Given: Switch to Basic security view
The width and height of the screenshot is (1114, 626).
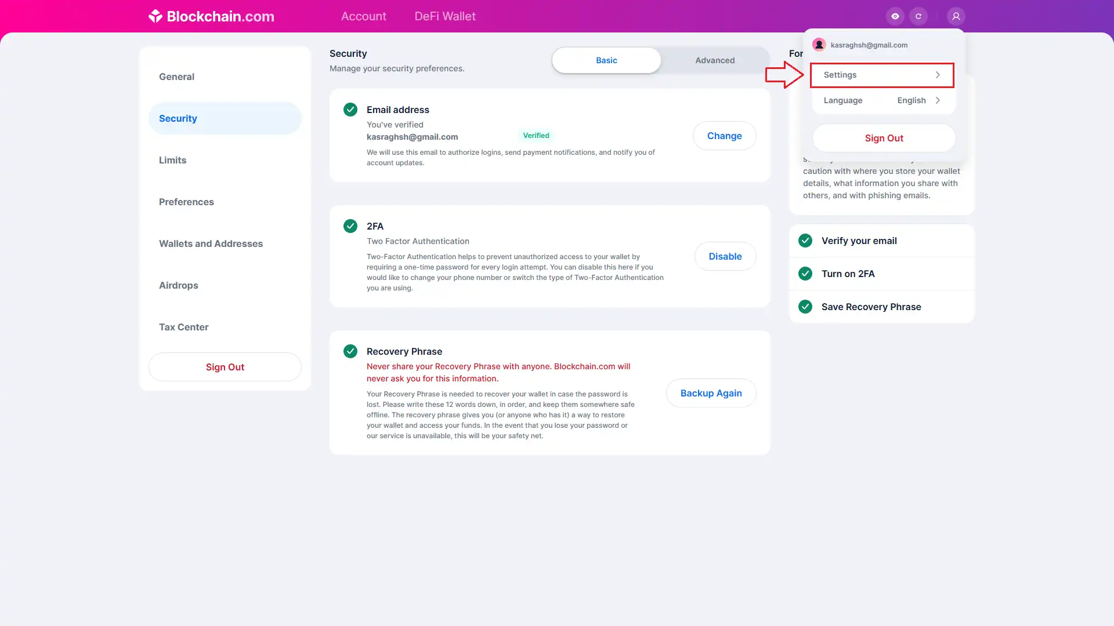Looking at the screenshot, I should (606, 60).
